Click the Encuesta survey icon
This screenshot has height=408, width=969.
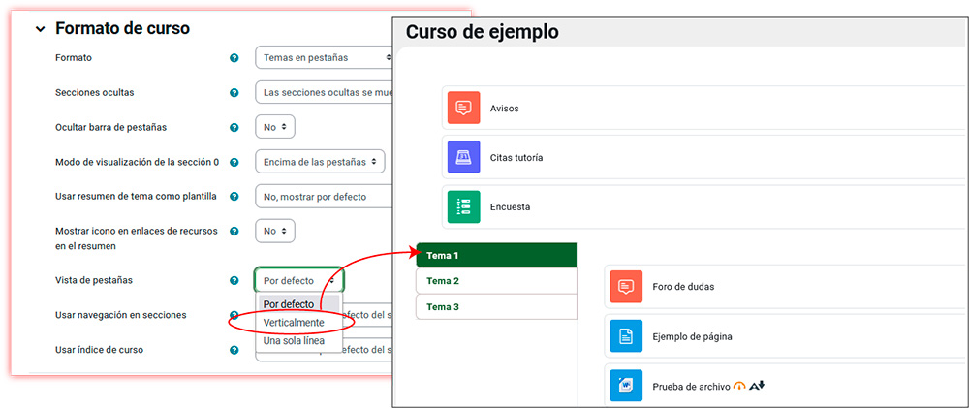[463, 207]
